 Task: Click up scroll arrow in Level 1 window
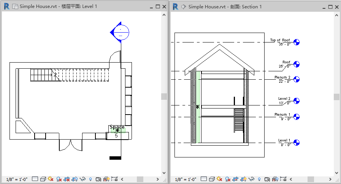(164, 15)
